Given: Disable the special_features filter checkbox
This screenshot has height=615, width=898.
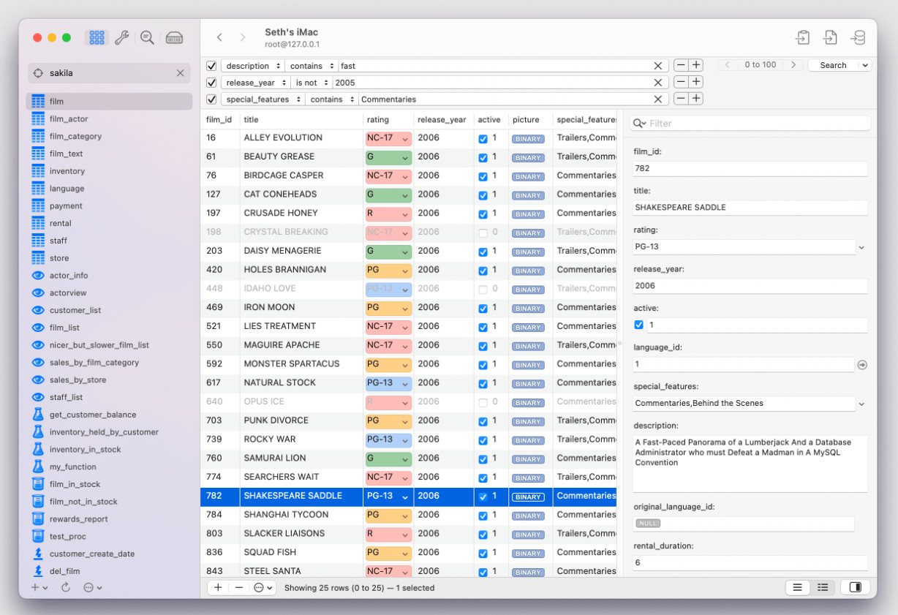Looking at the screenshot, I should (211, 99).
